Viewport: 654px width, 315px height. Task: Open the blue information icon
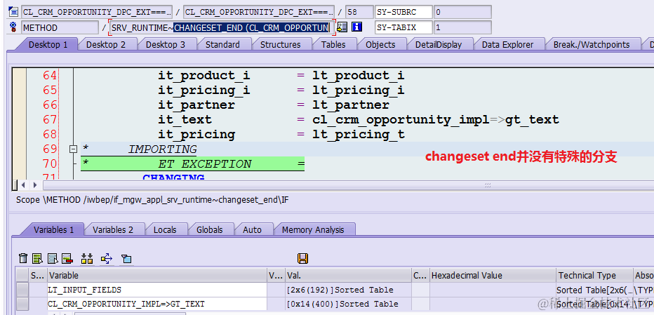(x=356, y=27)
